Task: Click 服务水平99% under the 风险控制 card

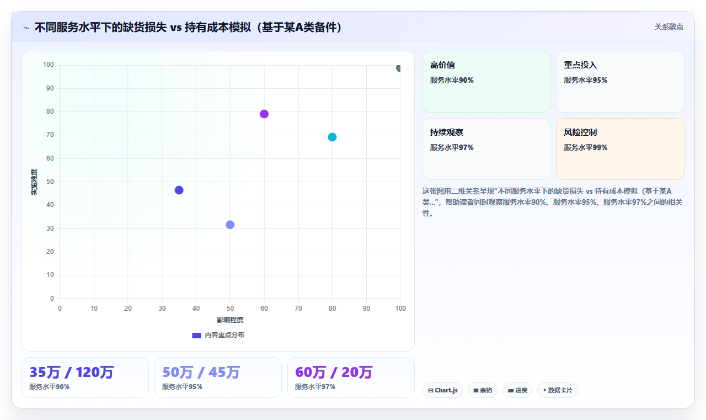Action: tap(585, 147)
